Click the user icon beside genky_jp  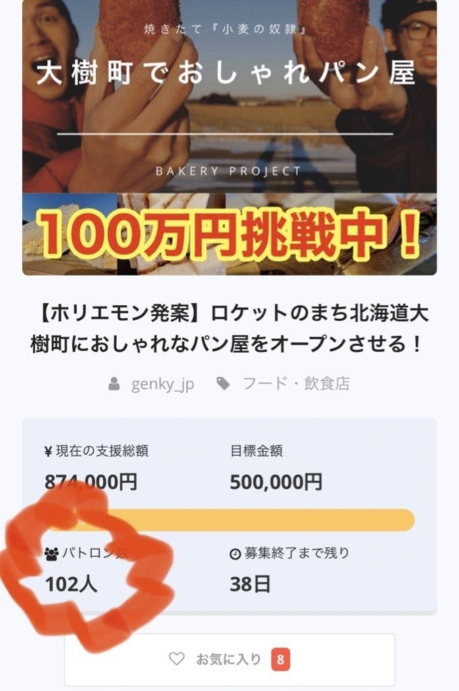114,384
